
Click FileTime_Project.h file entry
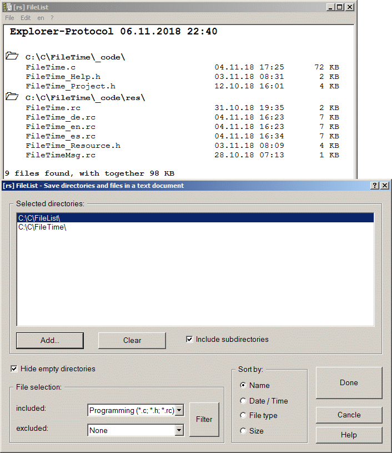click(x=71, y=86)
